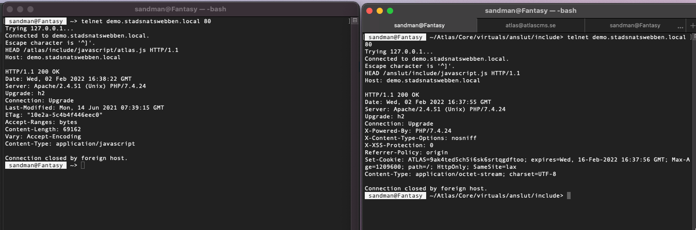Close the inactive left terminal window
The height and width of the screenshot is (230, 696).
click(9, 9)
